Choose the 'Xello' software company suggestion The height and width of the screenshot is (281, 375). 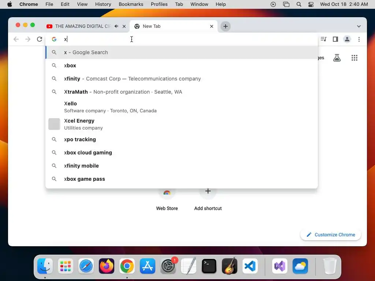click(x=182, y=107)
